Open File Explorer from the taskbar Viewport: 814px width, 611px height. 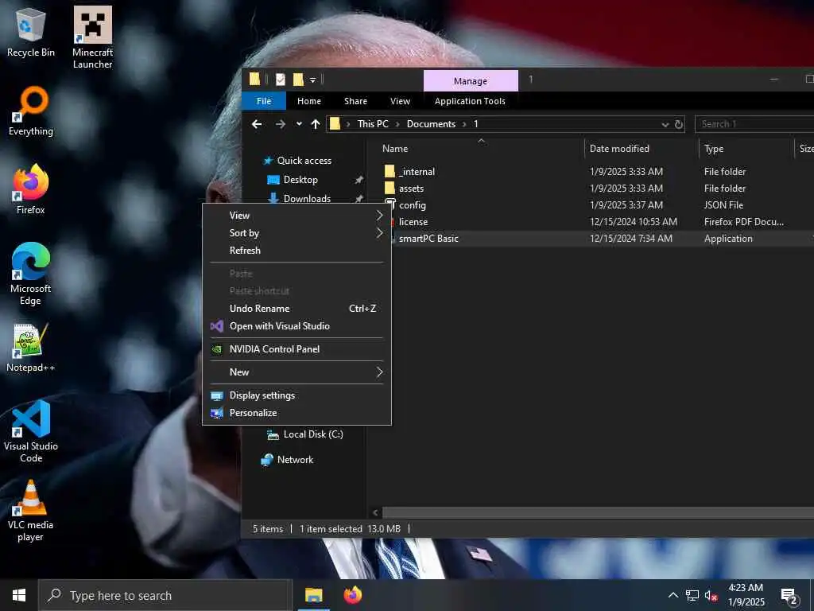click(x=313, y=595)
